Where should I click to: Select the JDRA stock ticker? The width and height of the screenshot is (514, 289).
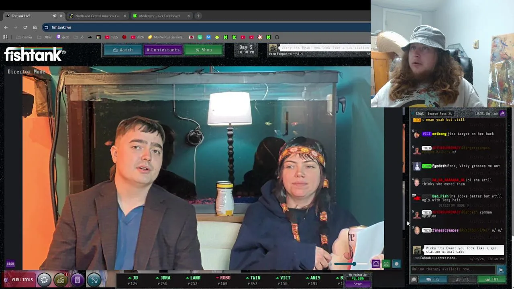coord(163,280)
